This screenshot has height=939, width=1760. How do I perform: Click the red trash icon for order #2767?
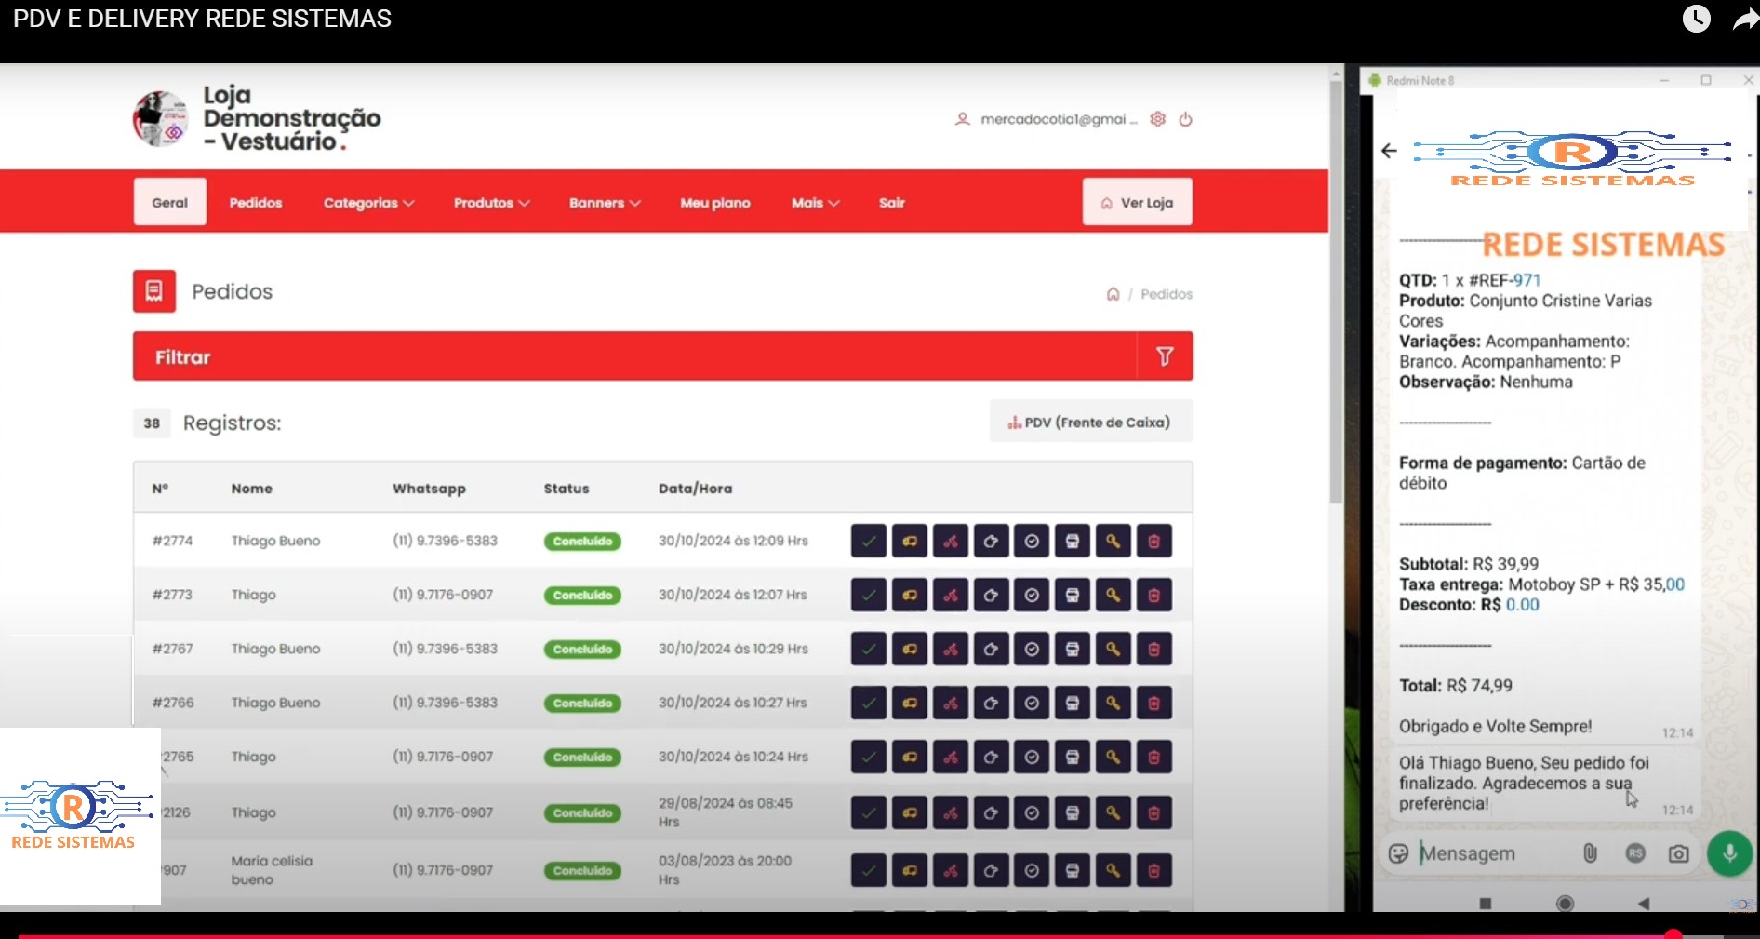1154,649
